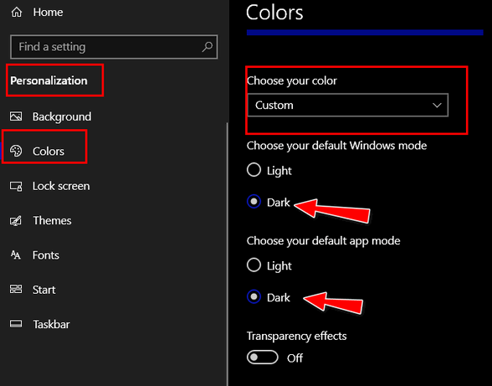Select Light for default Windows mode
492x386 pixels.
(254, 170)
